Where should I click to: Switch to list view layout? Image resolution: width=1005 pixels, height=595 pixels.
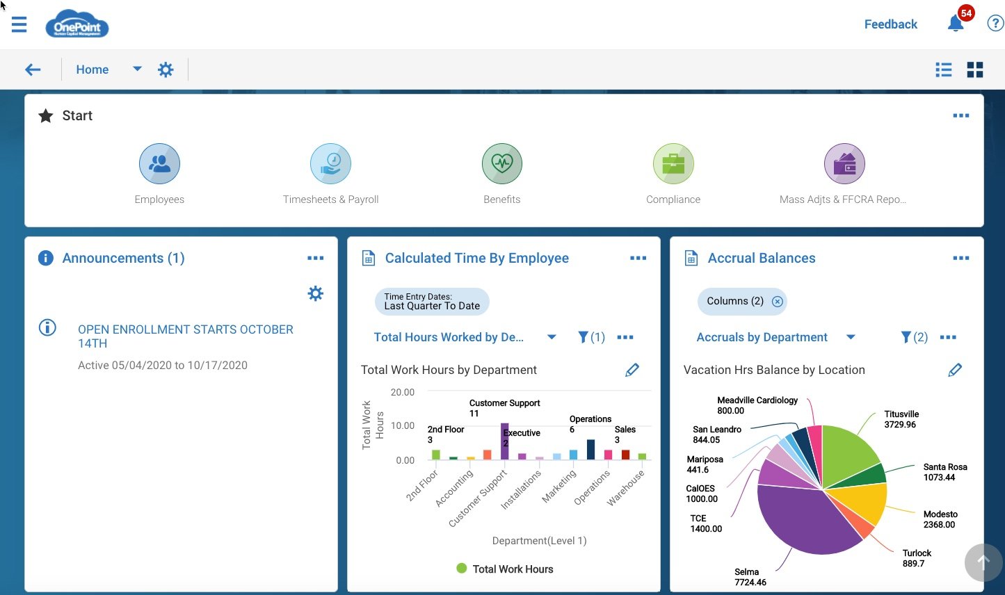pyautogui.click(x=944, y=70)
